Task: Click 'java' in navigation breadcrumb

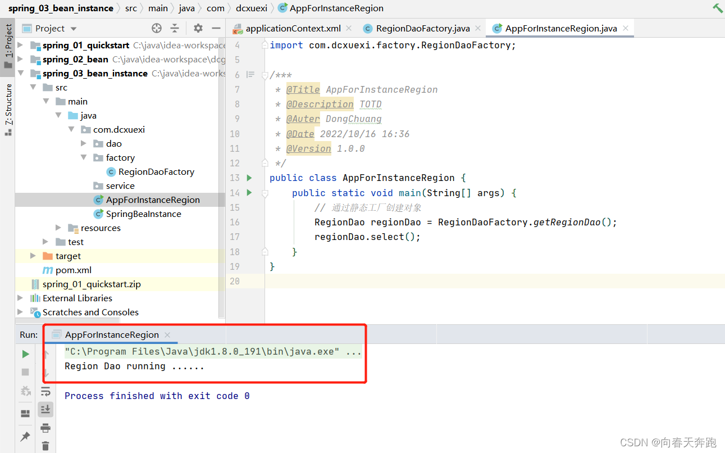Action: click(187, 8)
